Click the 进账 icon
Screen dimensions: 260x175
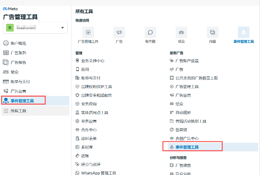point(77,156)
